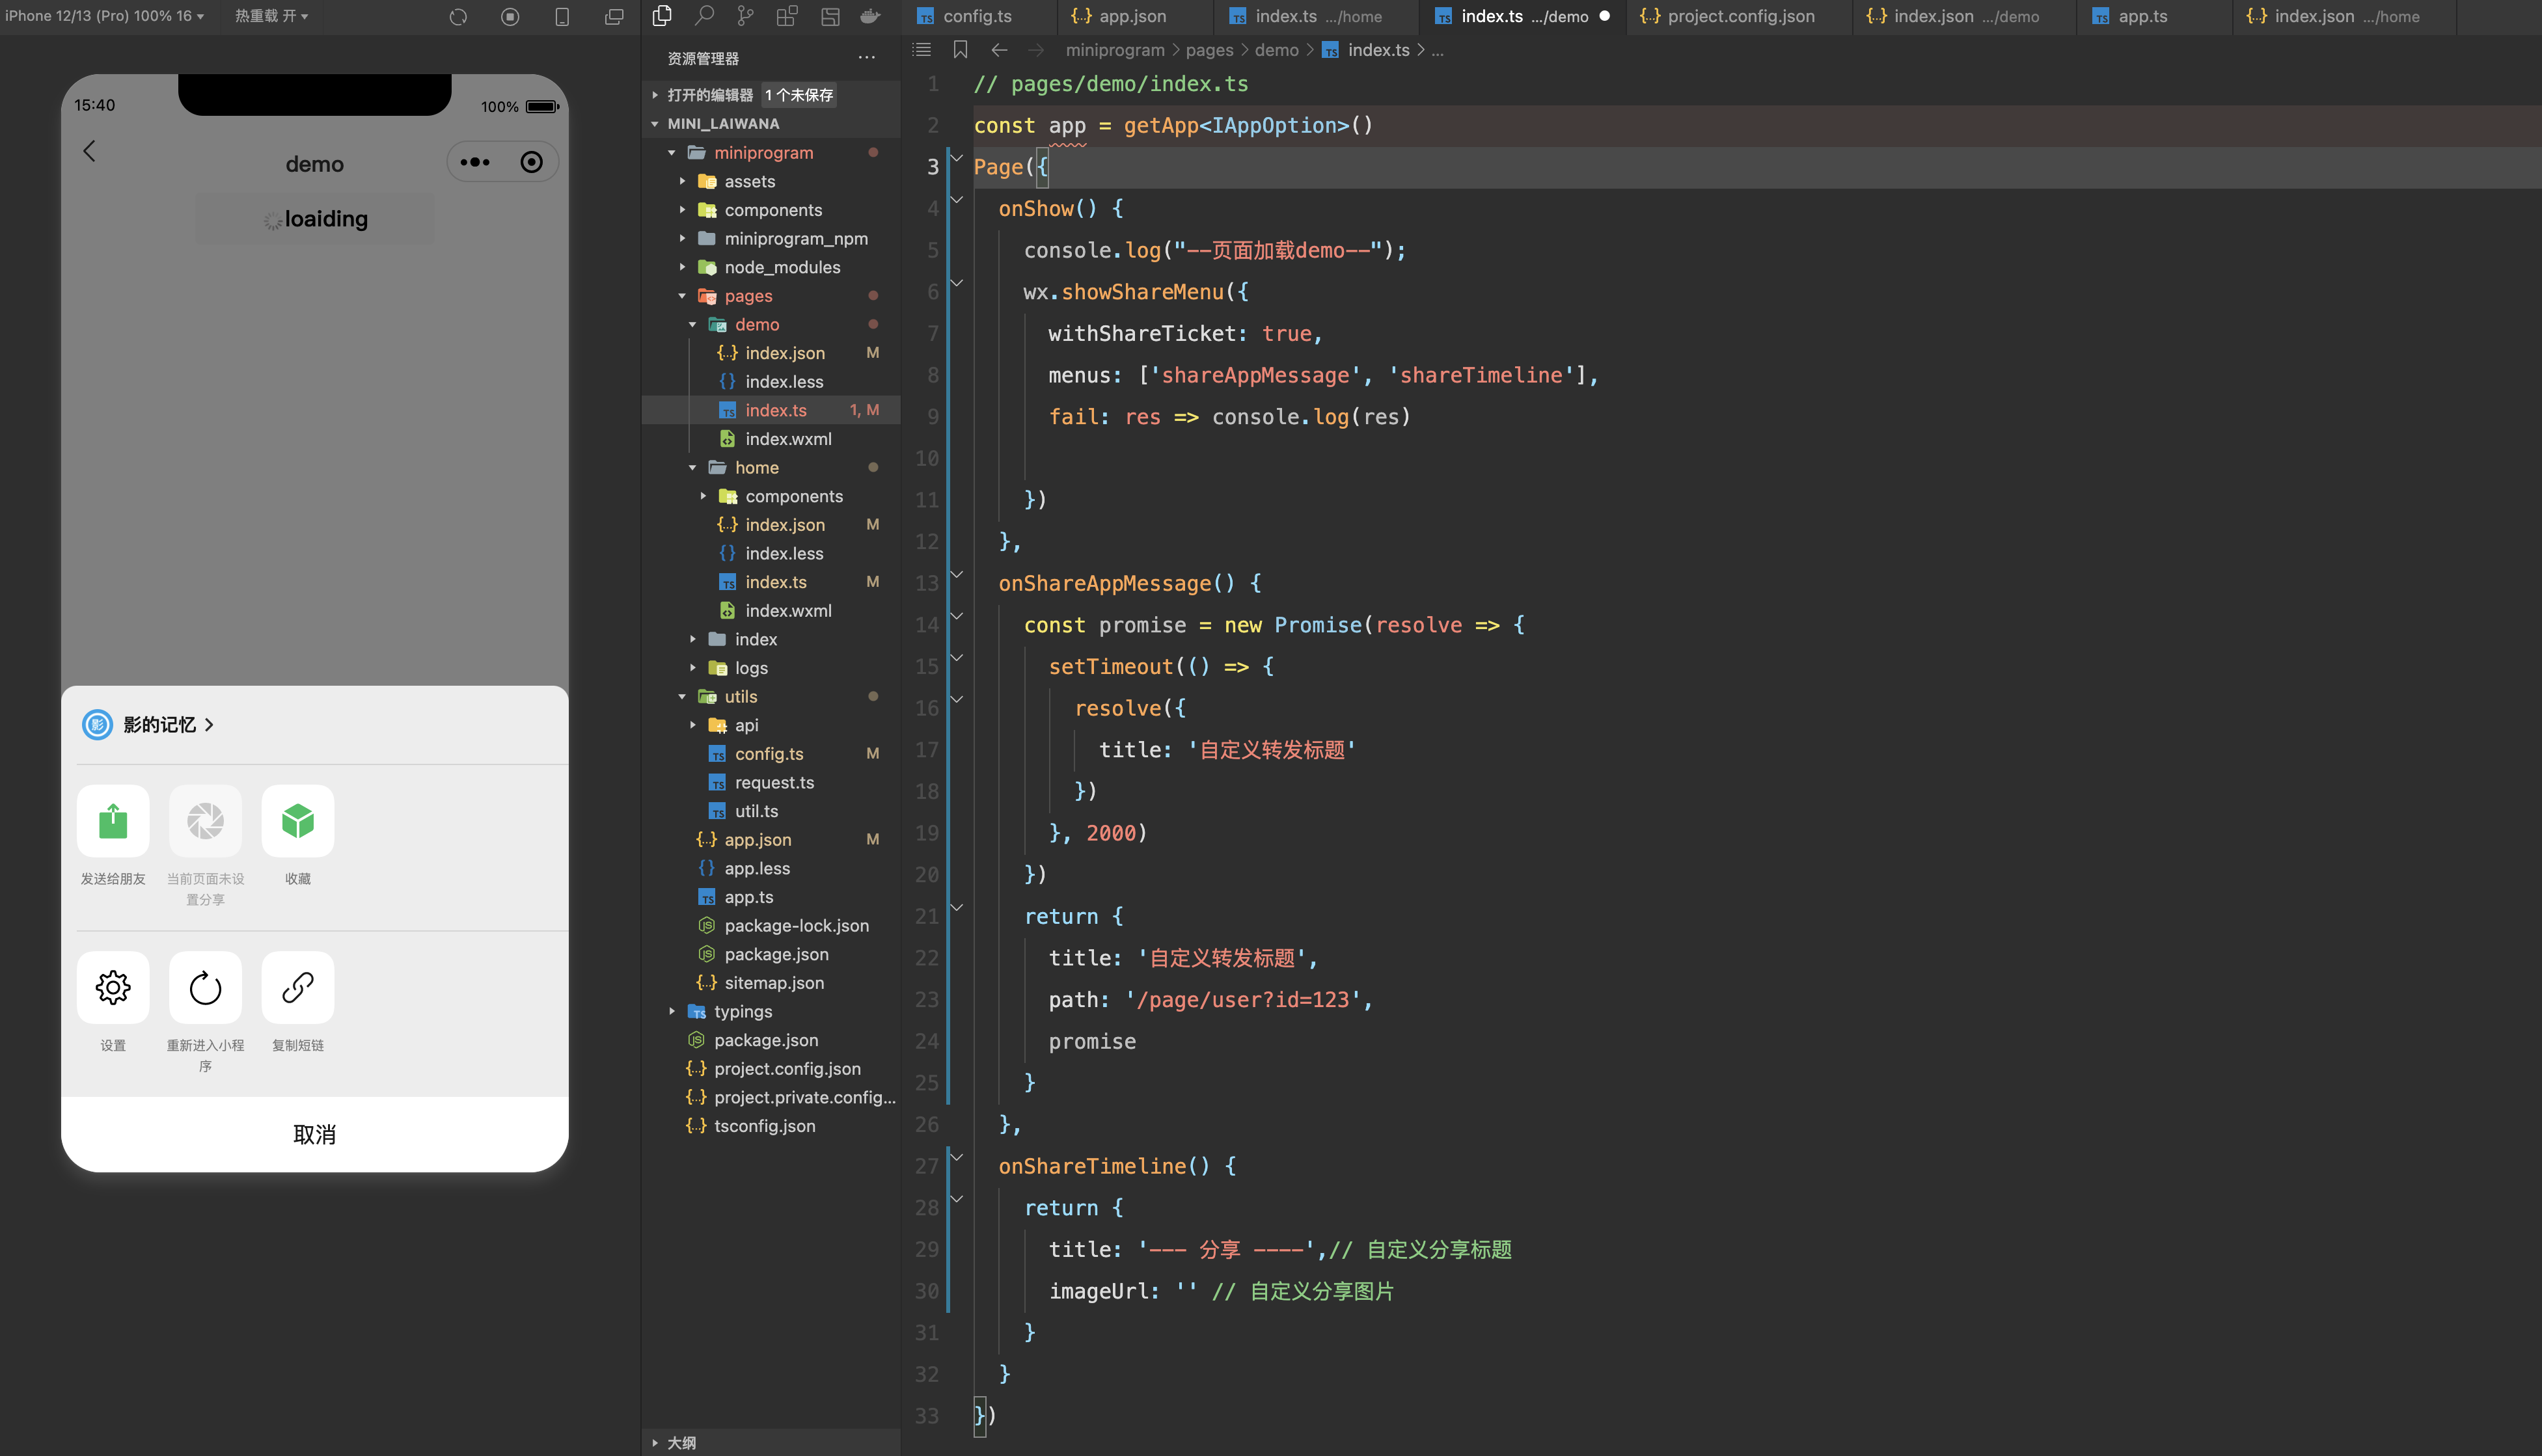
Task: Collapse the onShareAppMessage code fold arrow
Action: click(x=957, y=575)
